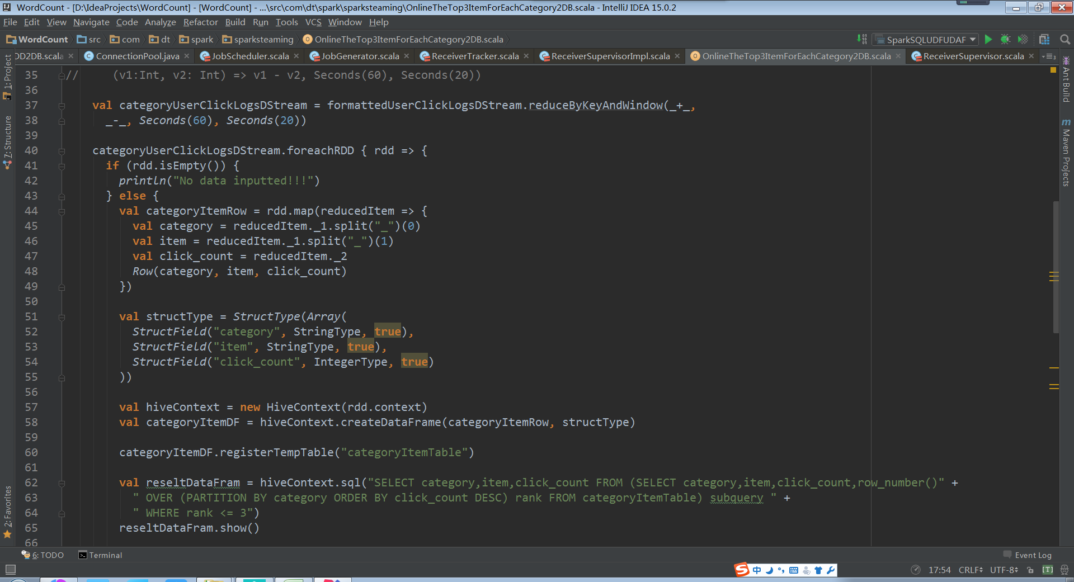This screenshot has height=582, width=1074.
Task: Click the Sogou soft keyboard icon
Action: coord(794,570)
